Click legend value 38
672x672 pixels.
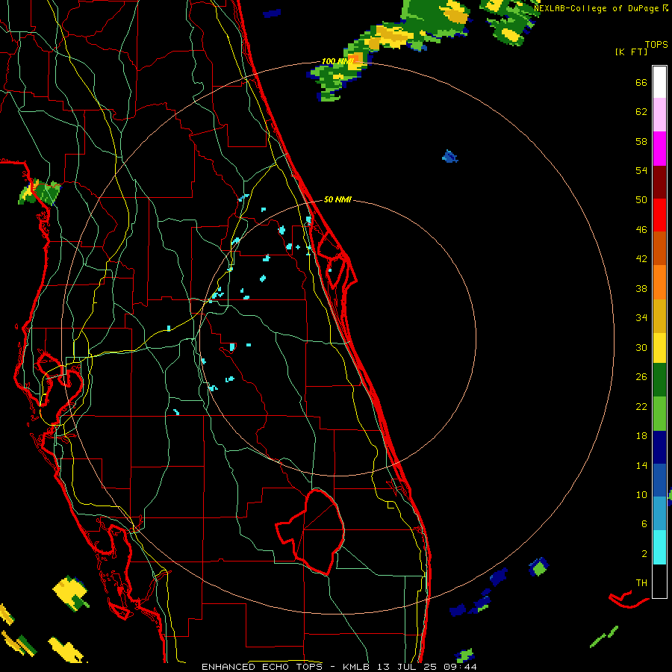641,288
